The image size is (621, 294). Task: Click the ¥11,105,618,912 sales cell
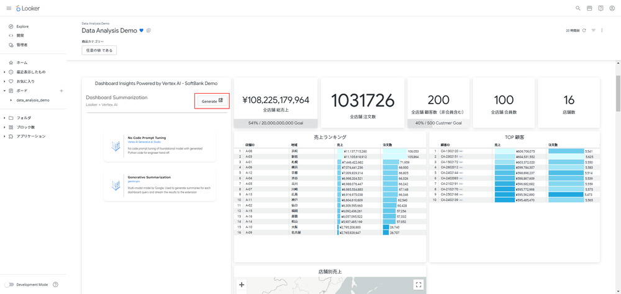(355, 157)
